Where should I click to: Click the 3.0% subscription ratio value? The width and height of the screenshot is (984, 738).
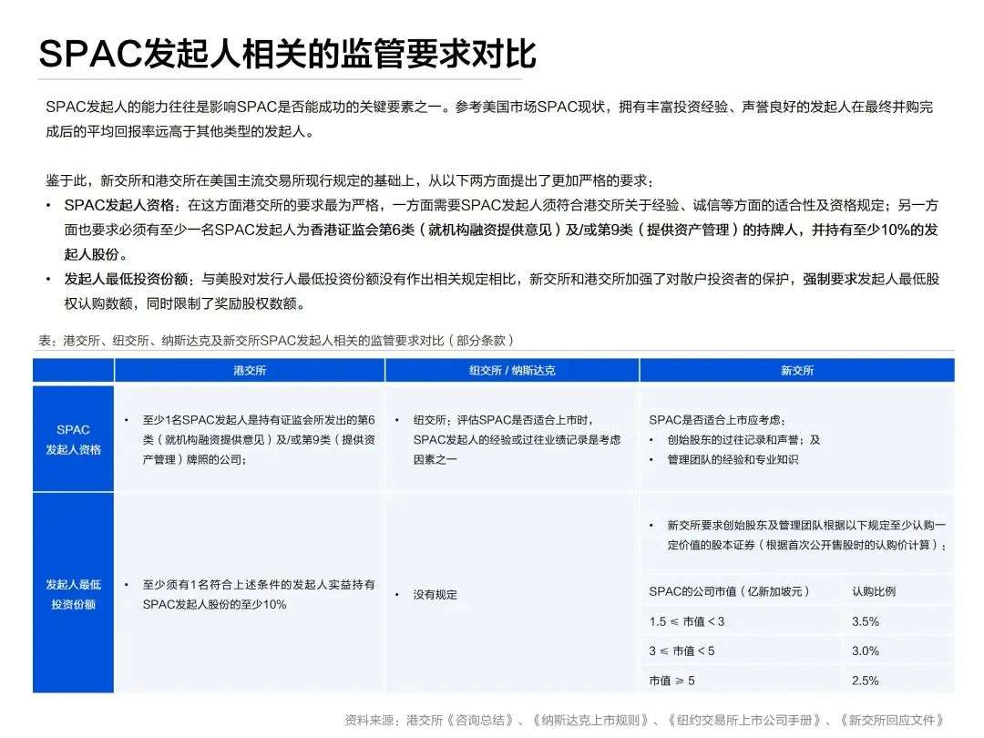(866, 651)
